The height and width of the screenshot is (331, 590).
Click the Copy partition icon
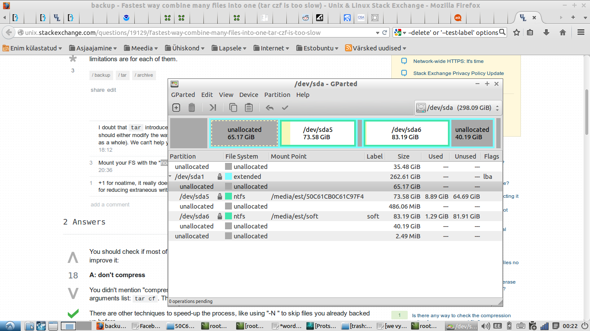pyautogui.click(x=233, y=108)
